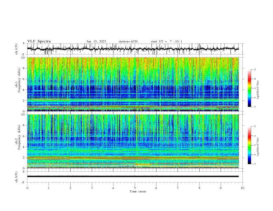Click time axis tick label "3"
The height and width of the screenshot is (211, 273).
92,188
